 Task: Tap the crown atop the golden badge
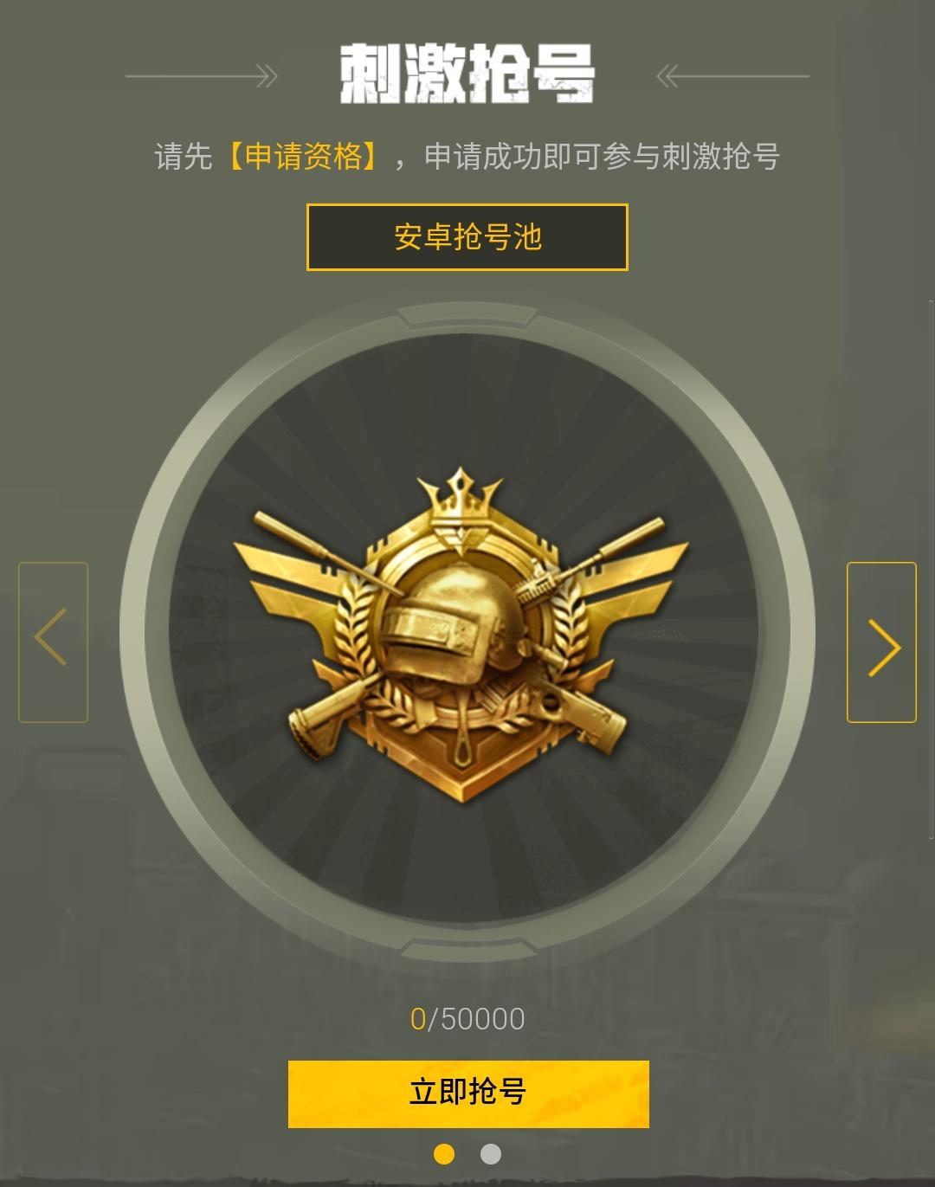tap(460, 500)
